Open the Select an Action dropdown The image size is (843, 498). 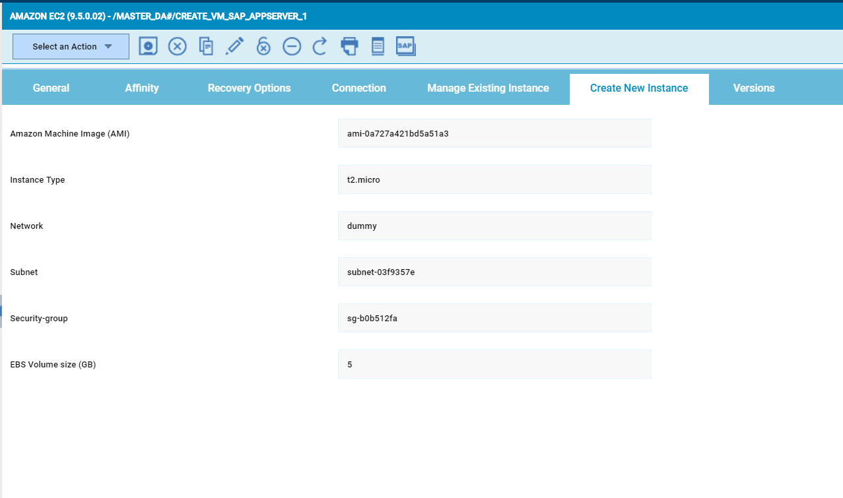tap(71, 47)
